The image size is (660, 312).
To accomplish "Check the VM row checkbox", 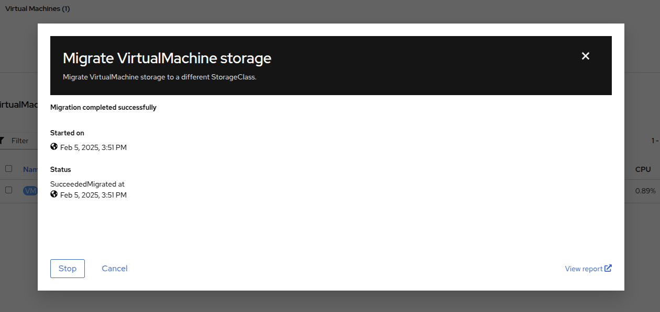I will pos(8,190).
